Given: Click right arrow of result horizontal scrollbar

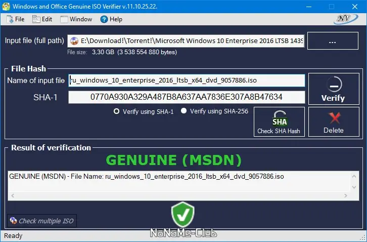Looking at the screenshot, I should click(346, 195).
